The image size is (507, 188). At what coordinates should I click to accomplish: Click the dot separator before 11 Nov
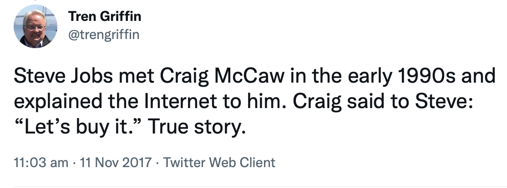(x=75, y=162)
